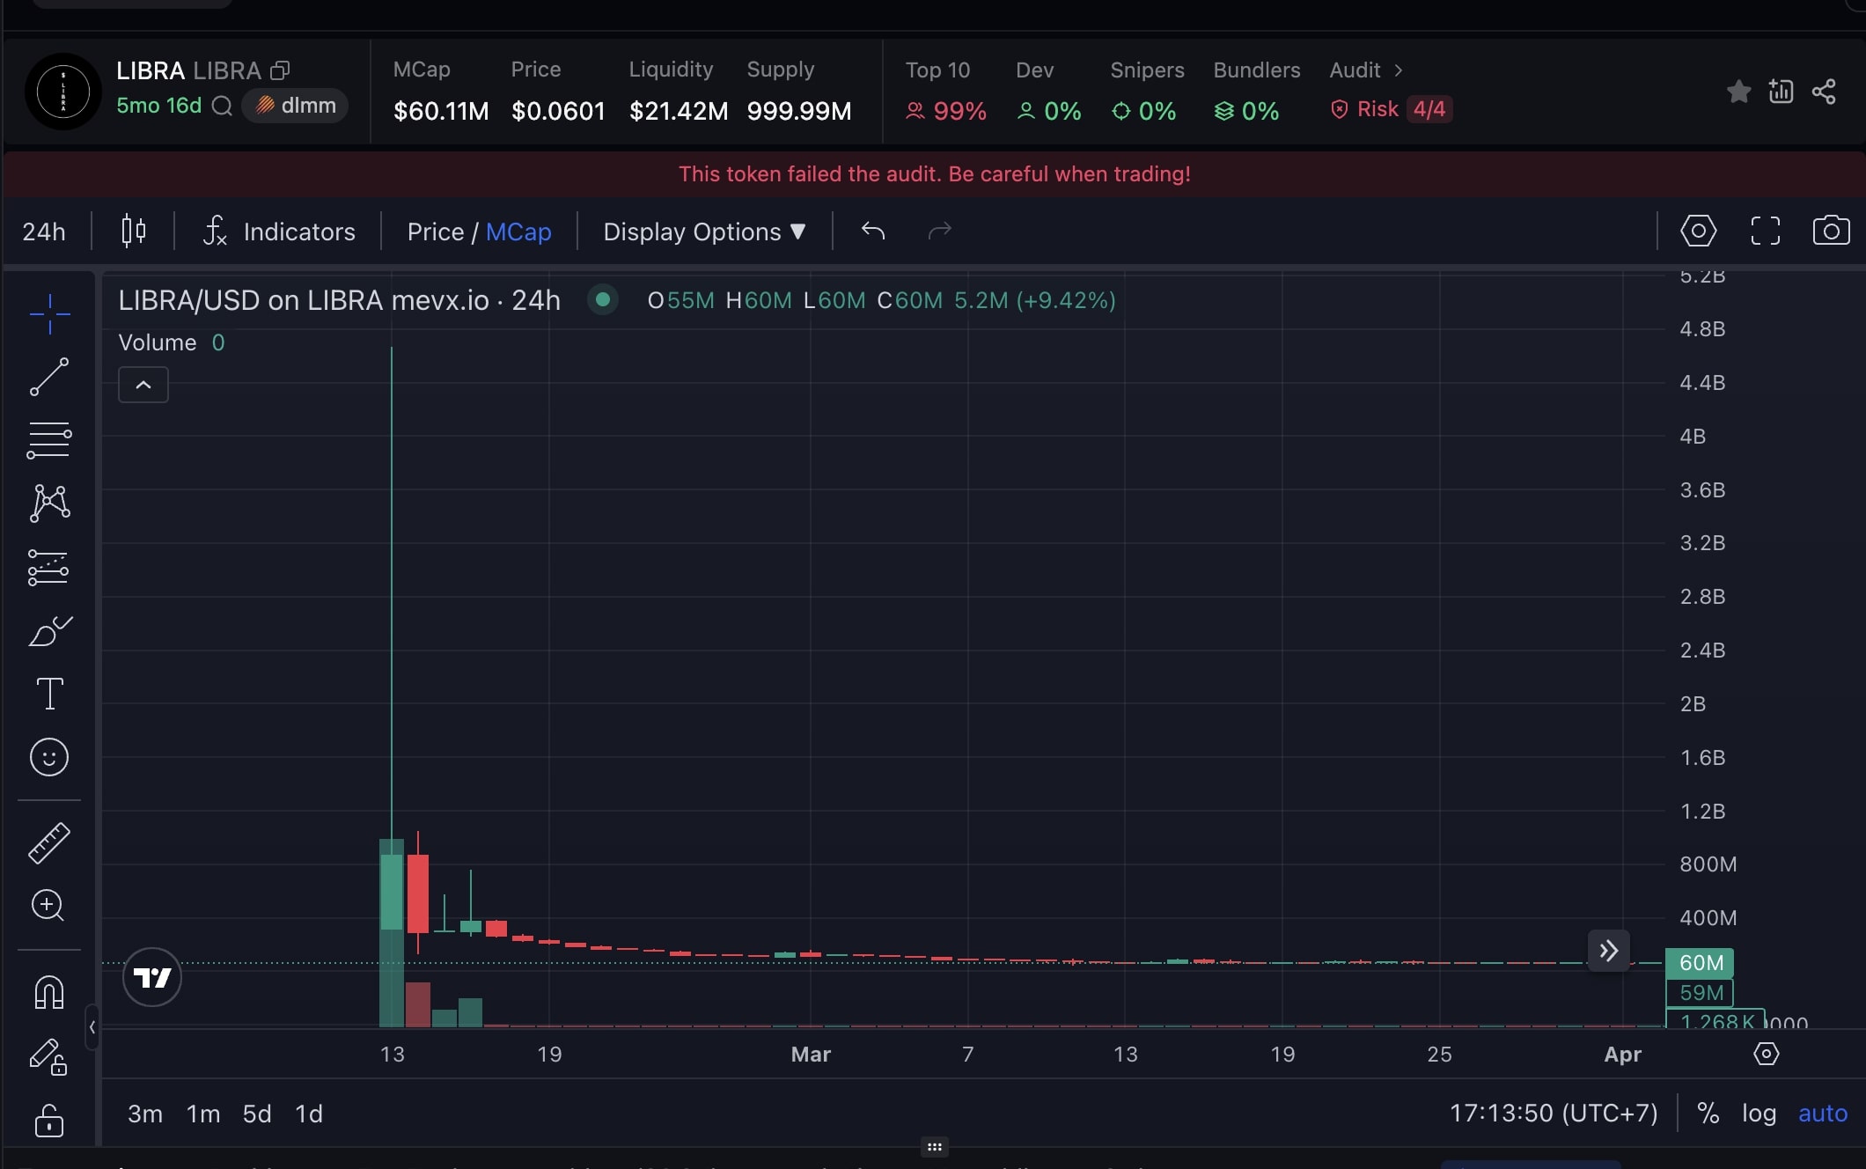Search the token with magnifier icon

[x=223, y=106]
